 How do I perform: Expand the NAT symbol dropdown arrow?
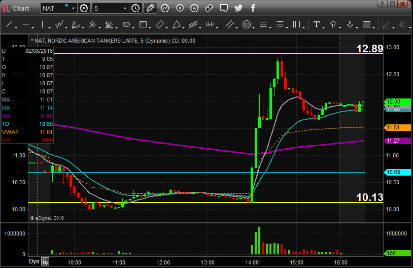tap(73, 9)
